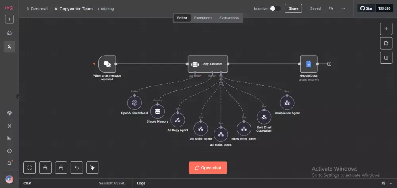Image resolution: width=397 pixels, height=188 pixels.
Task: Switch to the Evaluations tab
Action: pyautogui.click(x=229, y=18)
